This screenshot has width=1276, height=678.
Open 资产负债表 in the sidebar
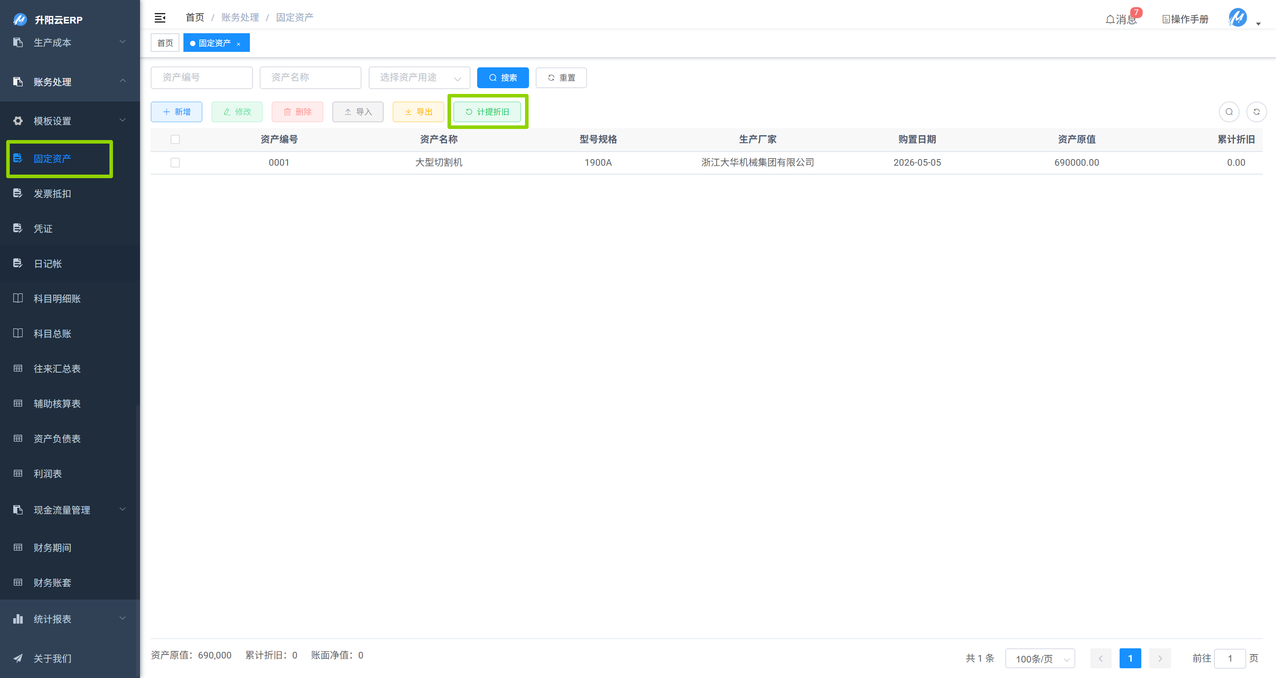click(x=70, y=439)
